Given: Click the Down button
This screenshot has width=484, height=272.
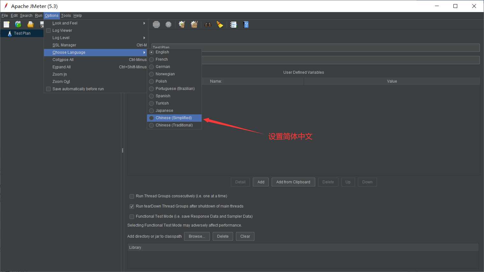Looking at the screenshot, I should [x=367, y=182].
